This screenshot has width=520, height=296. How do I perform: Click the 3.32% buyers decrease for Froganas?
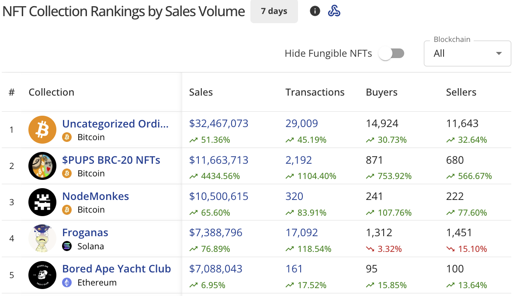pyautogui.click(x=390, y=249)
